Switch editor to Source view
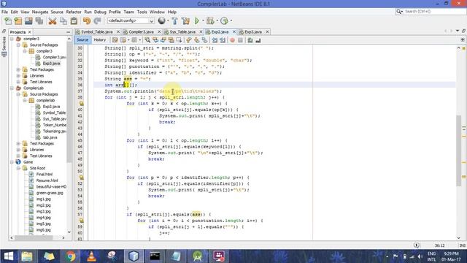The width and height of the screenshot is (467, 263). click(x=82, y=40)
